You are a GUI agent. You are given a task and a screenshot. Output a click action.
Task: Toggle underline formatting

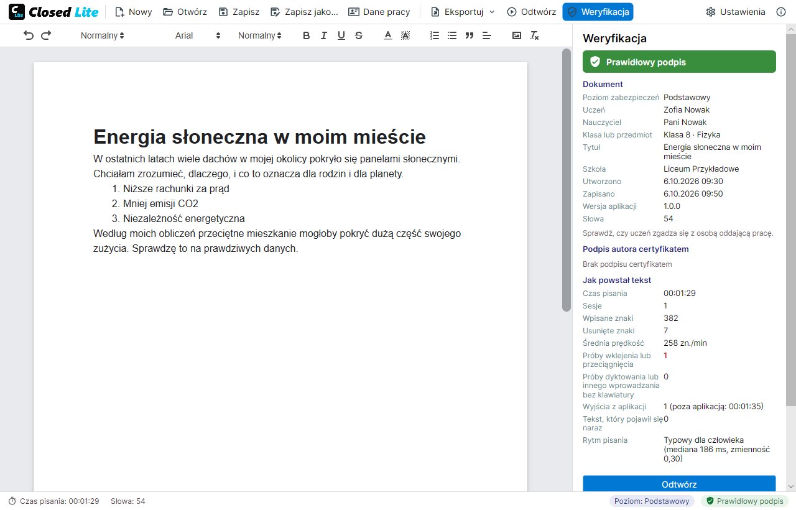coord(341,35)
